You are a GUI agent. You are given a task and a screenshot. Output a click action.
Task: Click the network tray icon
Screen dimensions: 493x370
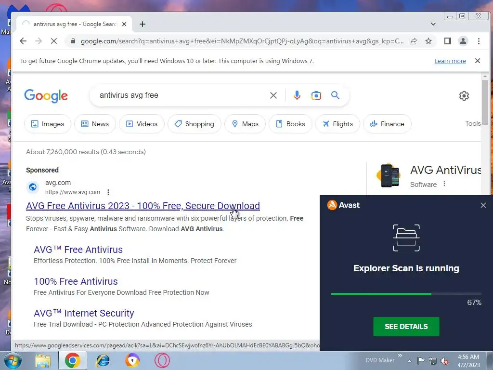[x=433, y=361]
